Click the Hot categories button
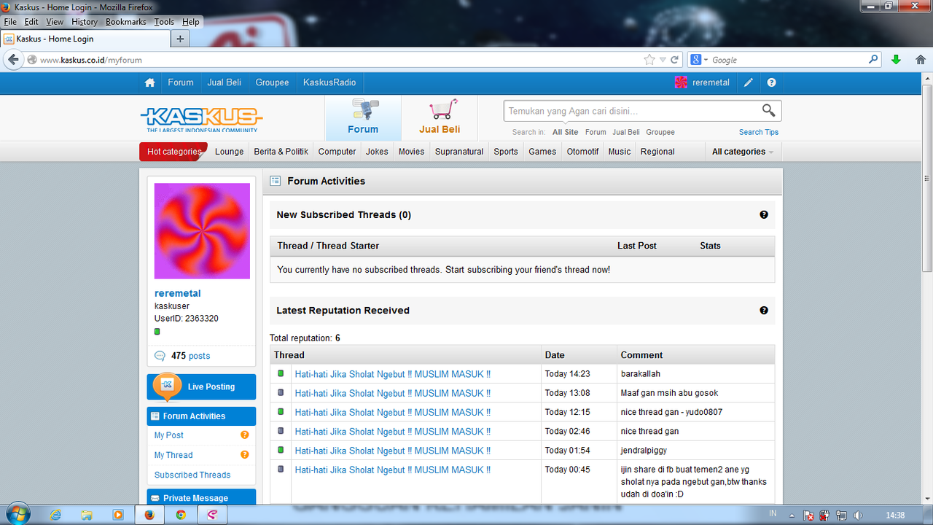 (173, 152)
